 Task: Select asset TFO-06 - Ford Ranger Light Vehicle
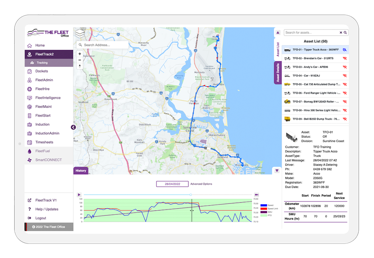[x=315, y=93]
